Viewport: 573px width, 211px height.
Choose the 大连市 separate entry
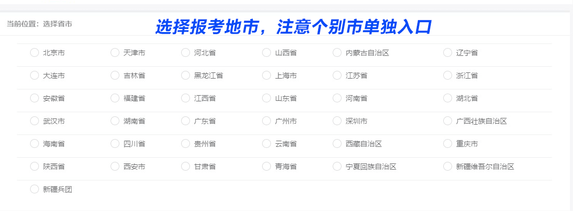coord(35,76)
